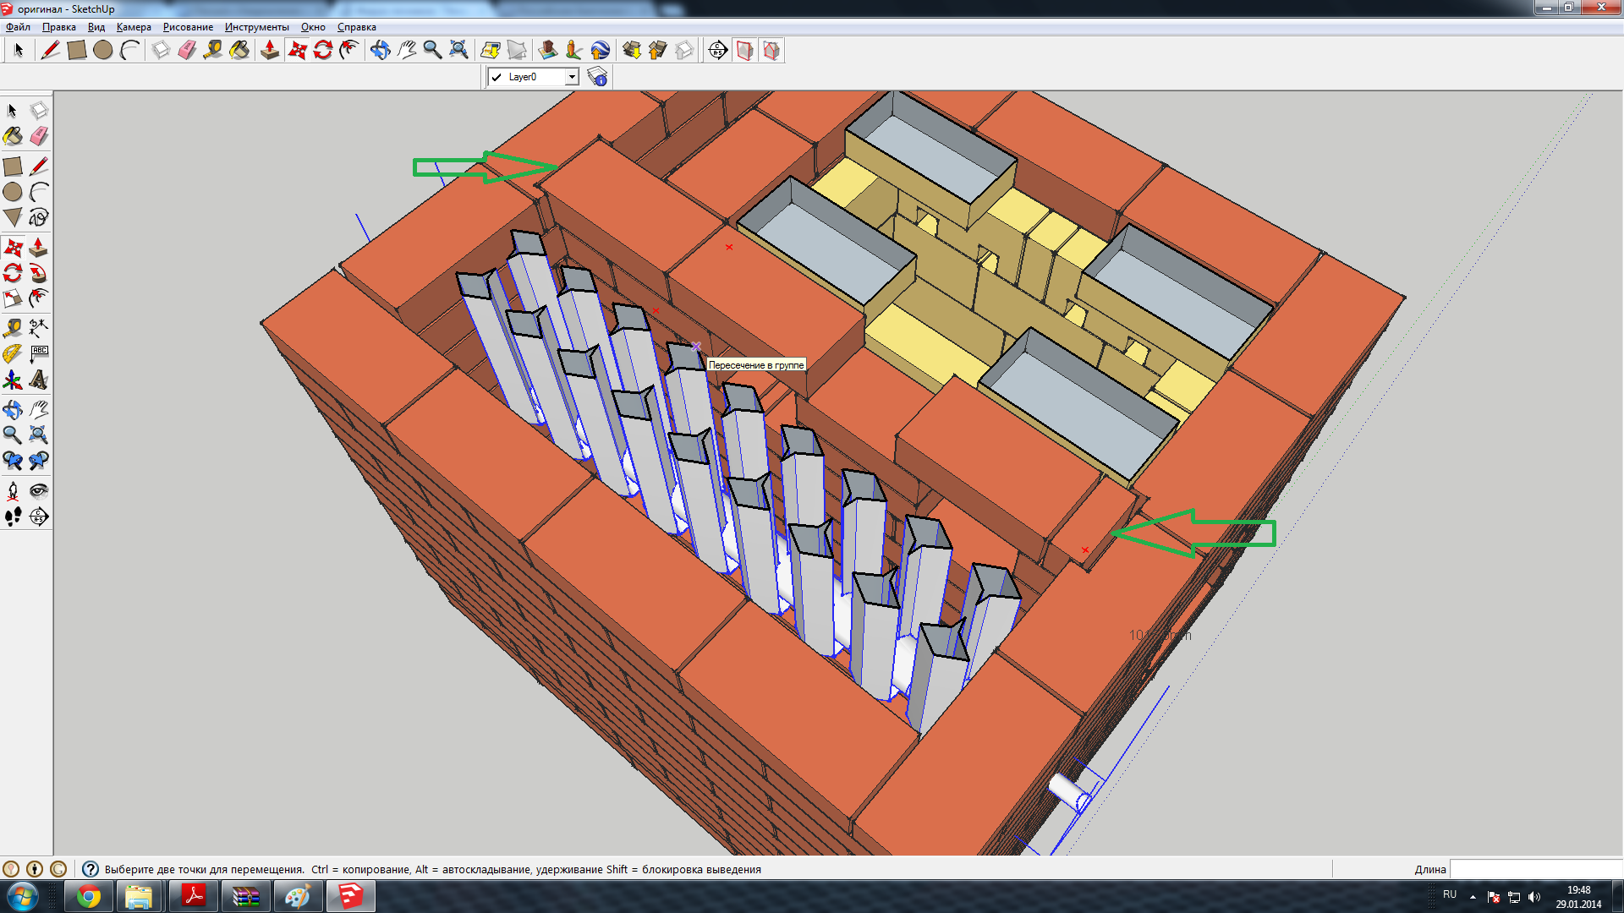Toggle Look Around eye tool
Viewport: 1624px width, 913px height.
point(38,491)
